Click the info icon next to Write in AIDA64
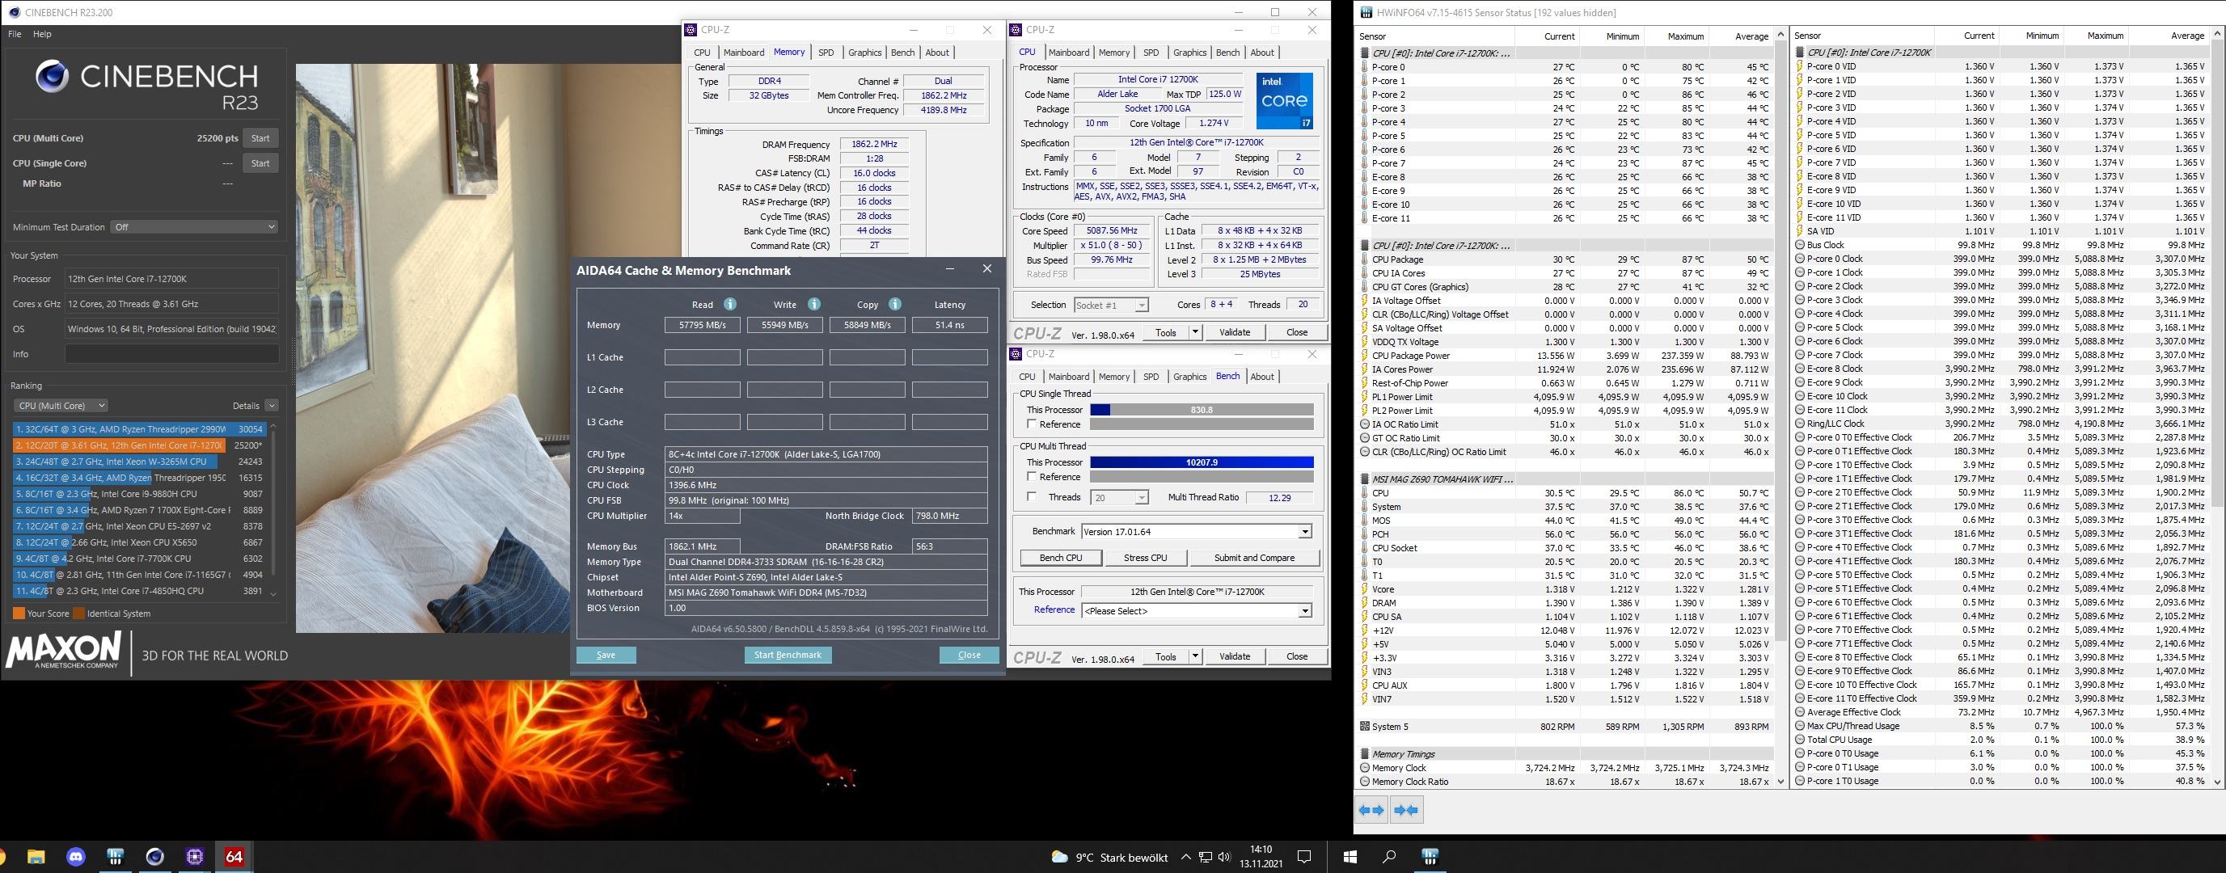 pos(814,304)
